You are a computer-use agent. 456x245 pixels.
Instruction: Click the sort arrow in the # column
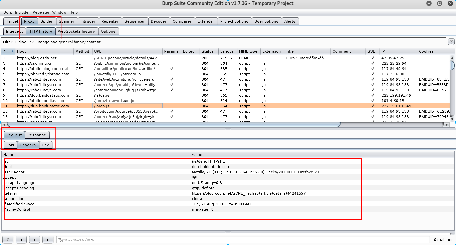(x=13, y=51)
